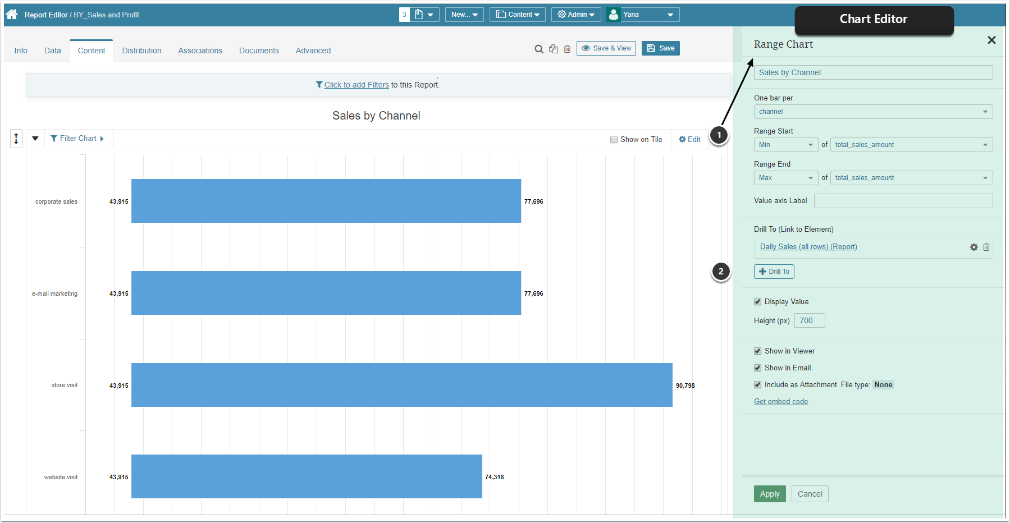This screenshot has height=523, width=1010.
Task: Click Edit gear on the chart
Action: point(689,139)
